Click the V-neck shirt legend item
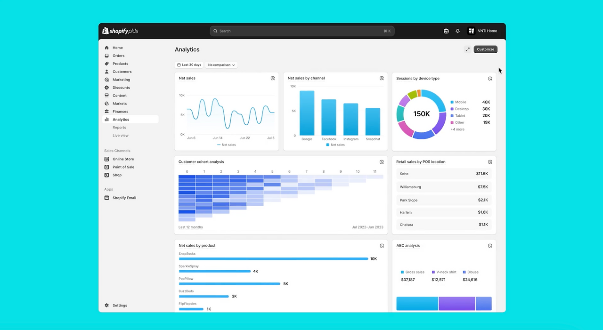Viewport: 603px width, 330px height. [444, 272]
